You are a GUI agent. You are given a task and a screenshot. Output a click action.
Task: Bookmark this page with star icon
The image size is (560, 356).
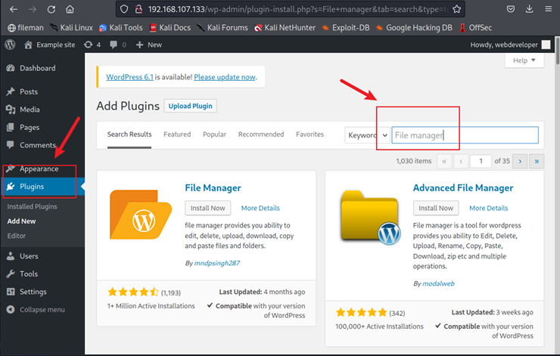pos(456,9)
